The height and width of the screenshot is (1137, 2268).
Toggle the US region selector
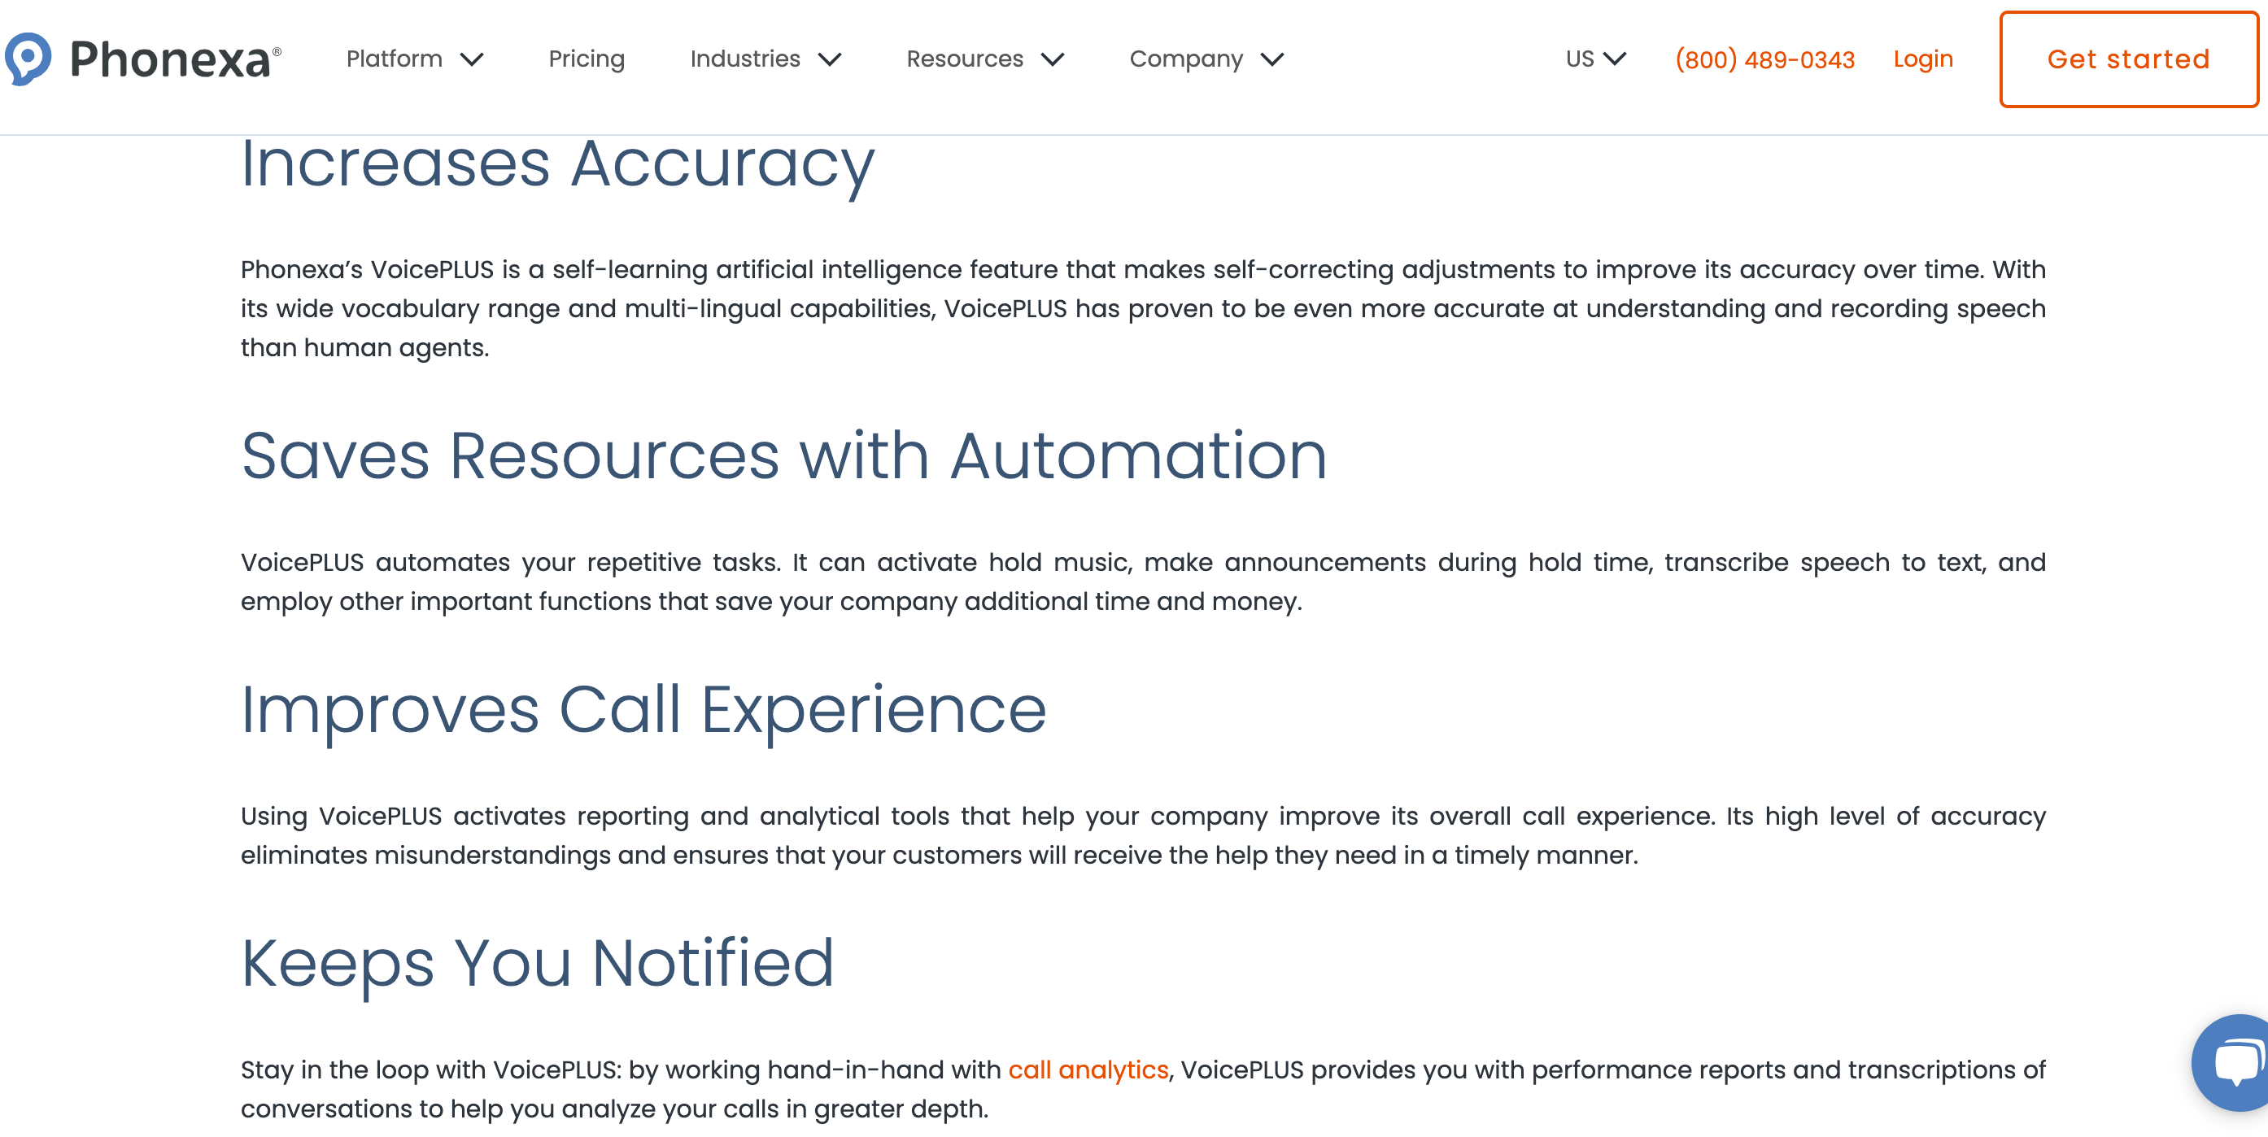click(x=1592, y=58)
